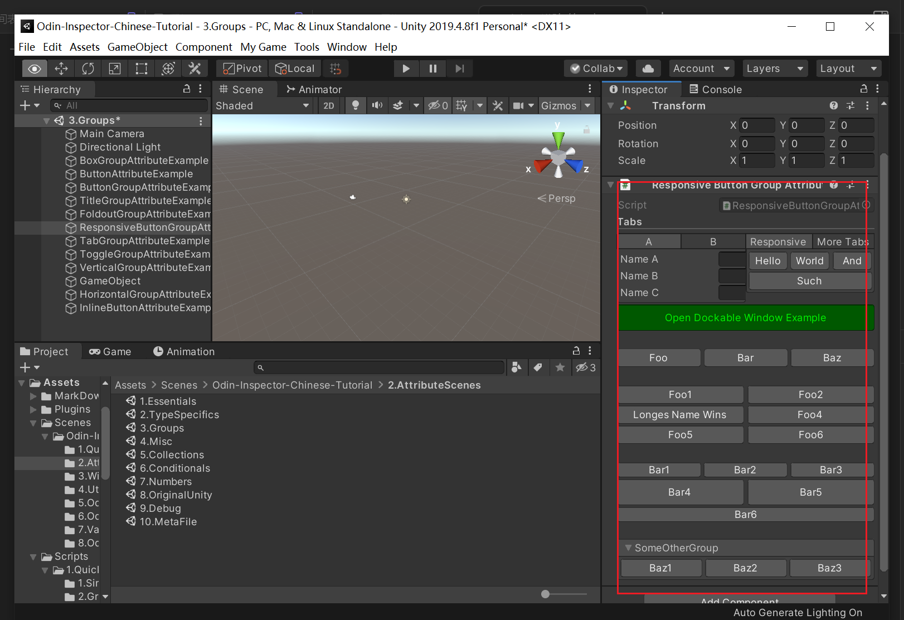Click the Longes Name Wins button
904x620 pixels.
pyautogui.click(x=680, y=414)
